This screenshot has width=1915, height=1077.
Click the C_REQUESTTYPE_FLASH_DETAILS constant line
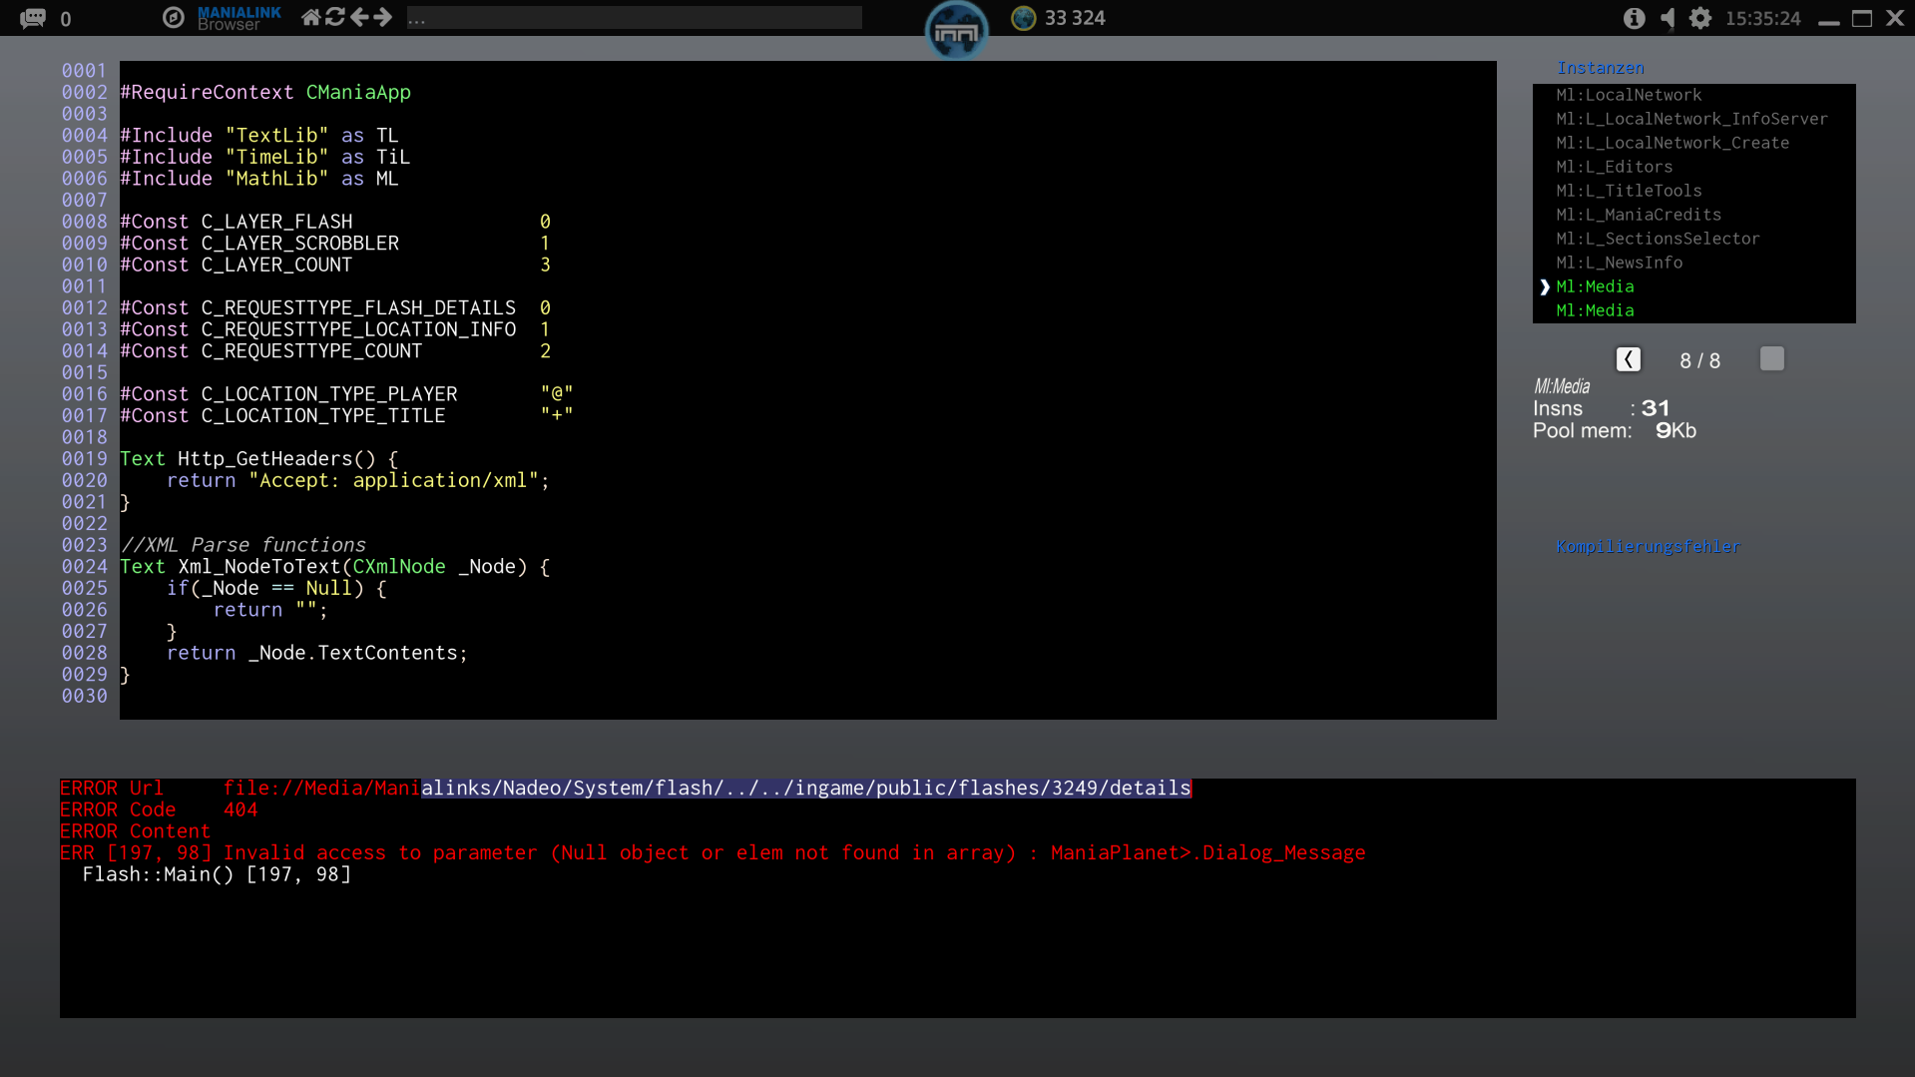(335, 308)
